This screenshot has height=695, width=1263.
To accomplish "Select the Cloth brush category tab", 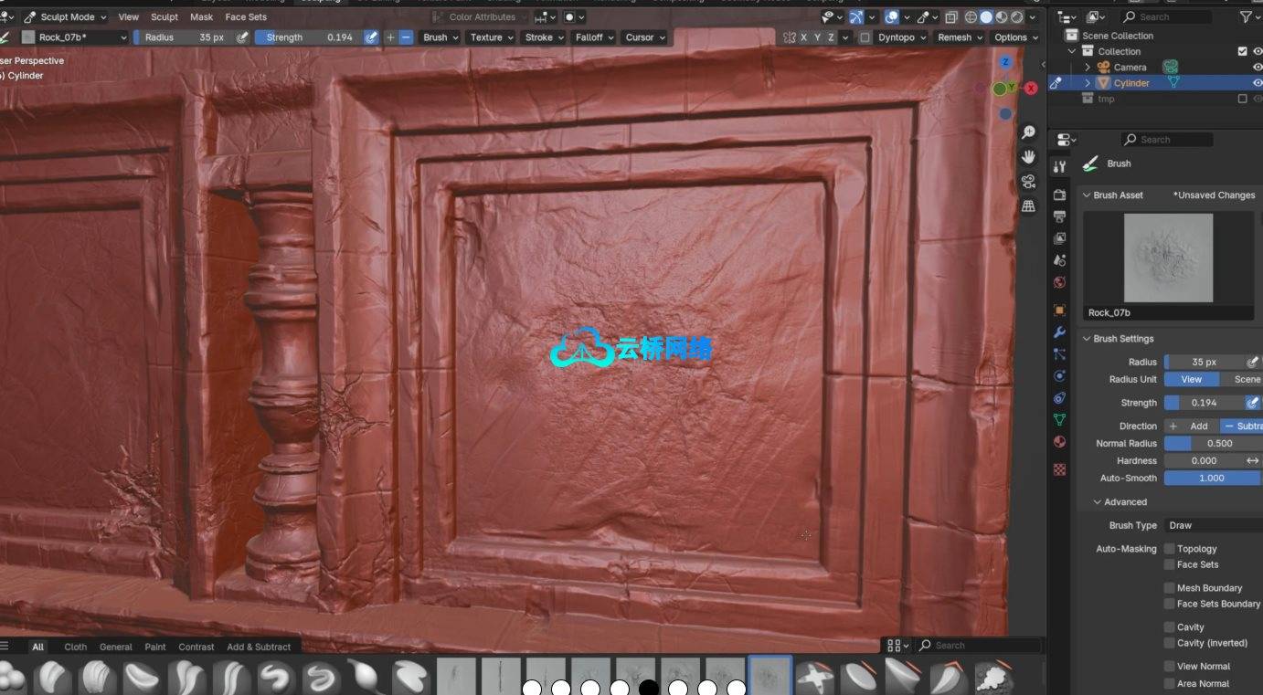I will click(x=76, y=647).
